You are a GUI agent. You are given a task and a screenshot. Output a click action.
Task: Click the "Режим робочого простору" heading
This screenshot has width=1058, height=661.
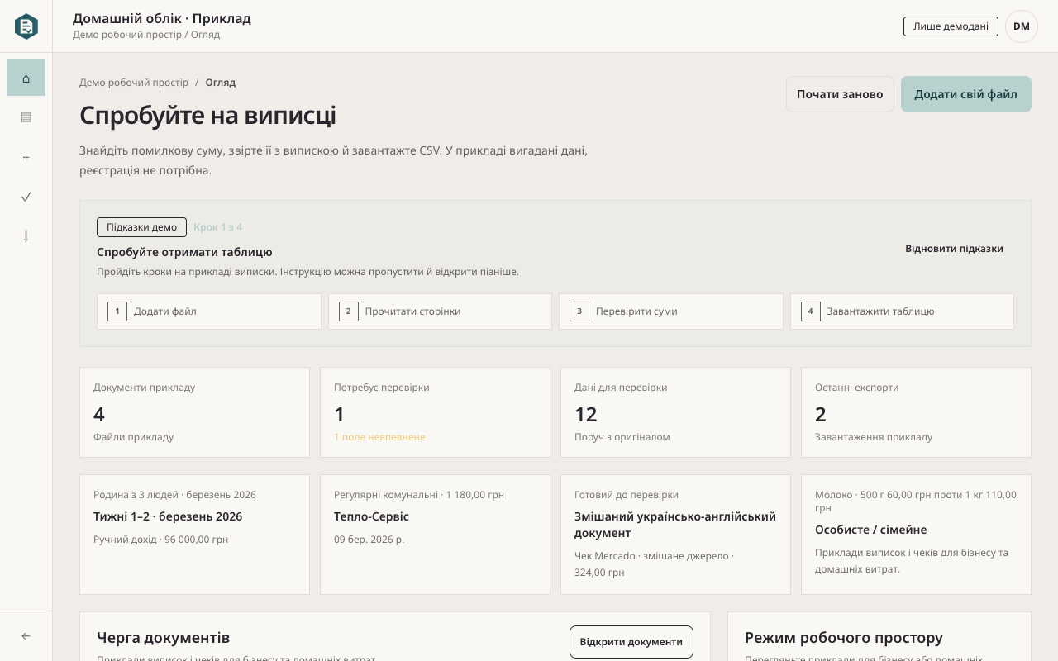(844, 638)
